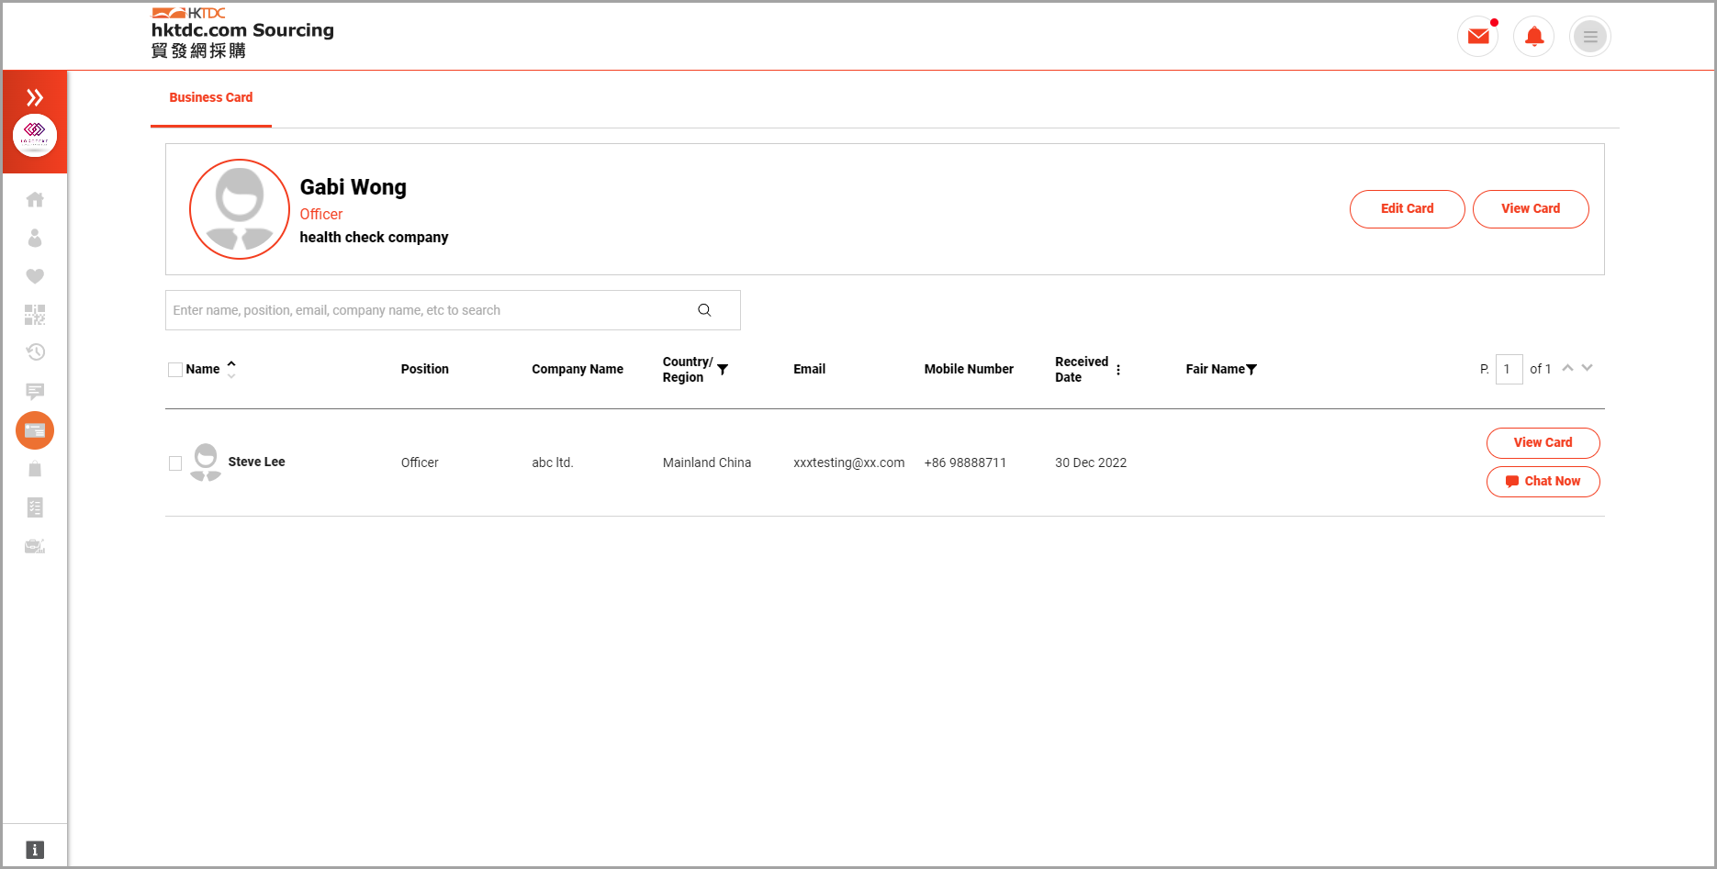Click the company logo avatar in sidebar
This screenshot has width=1717, height=869.
click(35, 135)
